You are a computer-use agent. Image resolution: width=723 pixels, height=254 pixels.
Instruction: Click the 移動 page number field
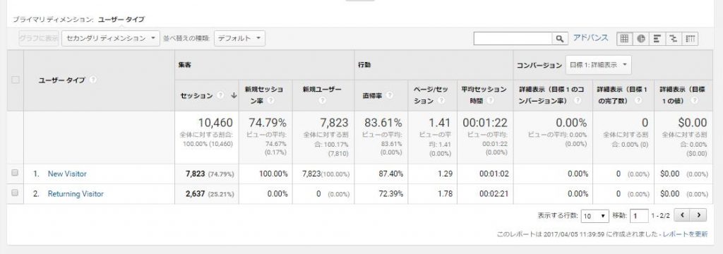click(x=639, y=216)
